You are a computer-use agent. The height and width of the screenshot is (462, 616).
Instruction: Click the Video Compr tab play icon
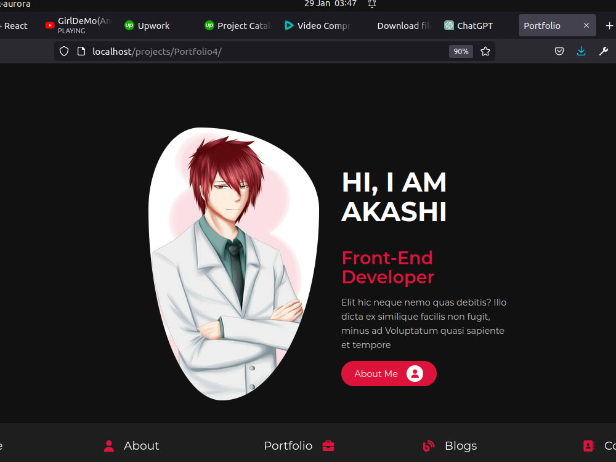289,25
